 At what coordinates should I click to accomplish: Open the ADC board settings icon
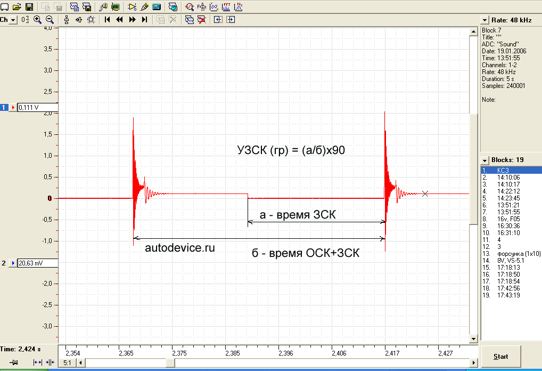point(116,7)
